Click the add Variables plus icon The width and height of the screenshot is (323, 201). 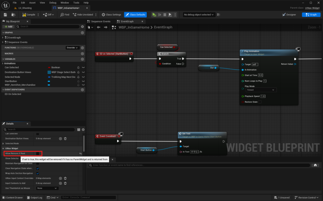pyautogui.click(x=82, y=59)
